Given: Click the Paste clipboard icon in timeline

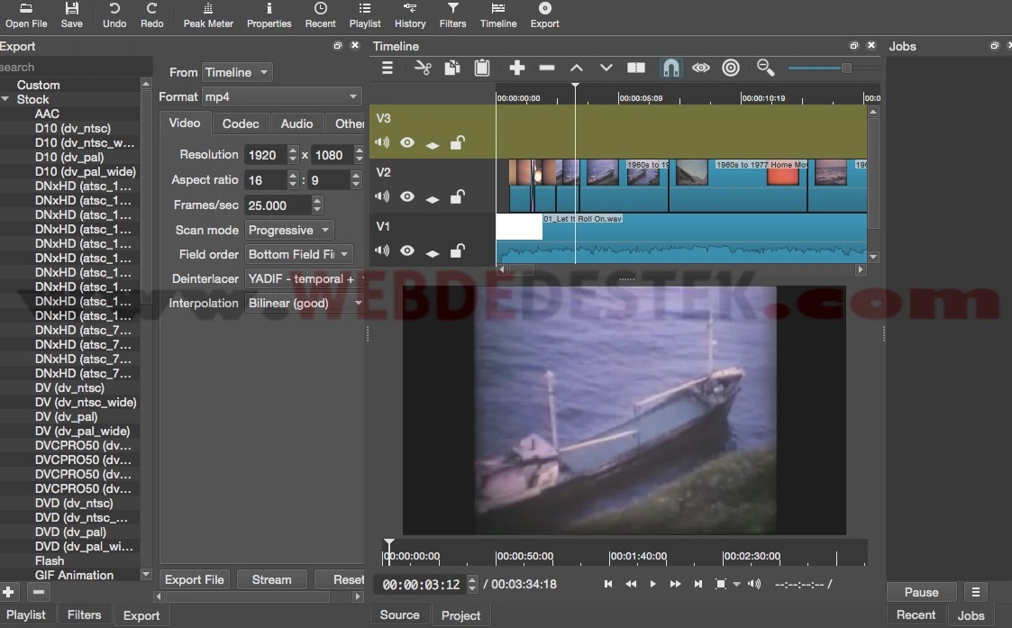Looking at the screenshot, I should coord(482,68).
